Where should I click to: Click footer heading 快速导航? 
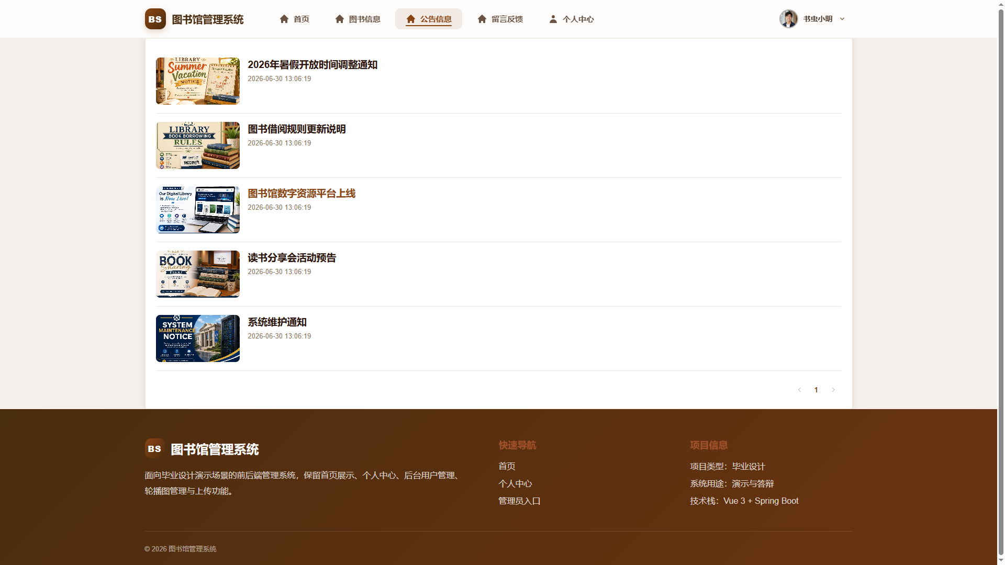[x=517, y=445]
